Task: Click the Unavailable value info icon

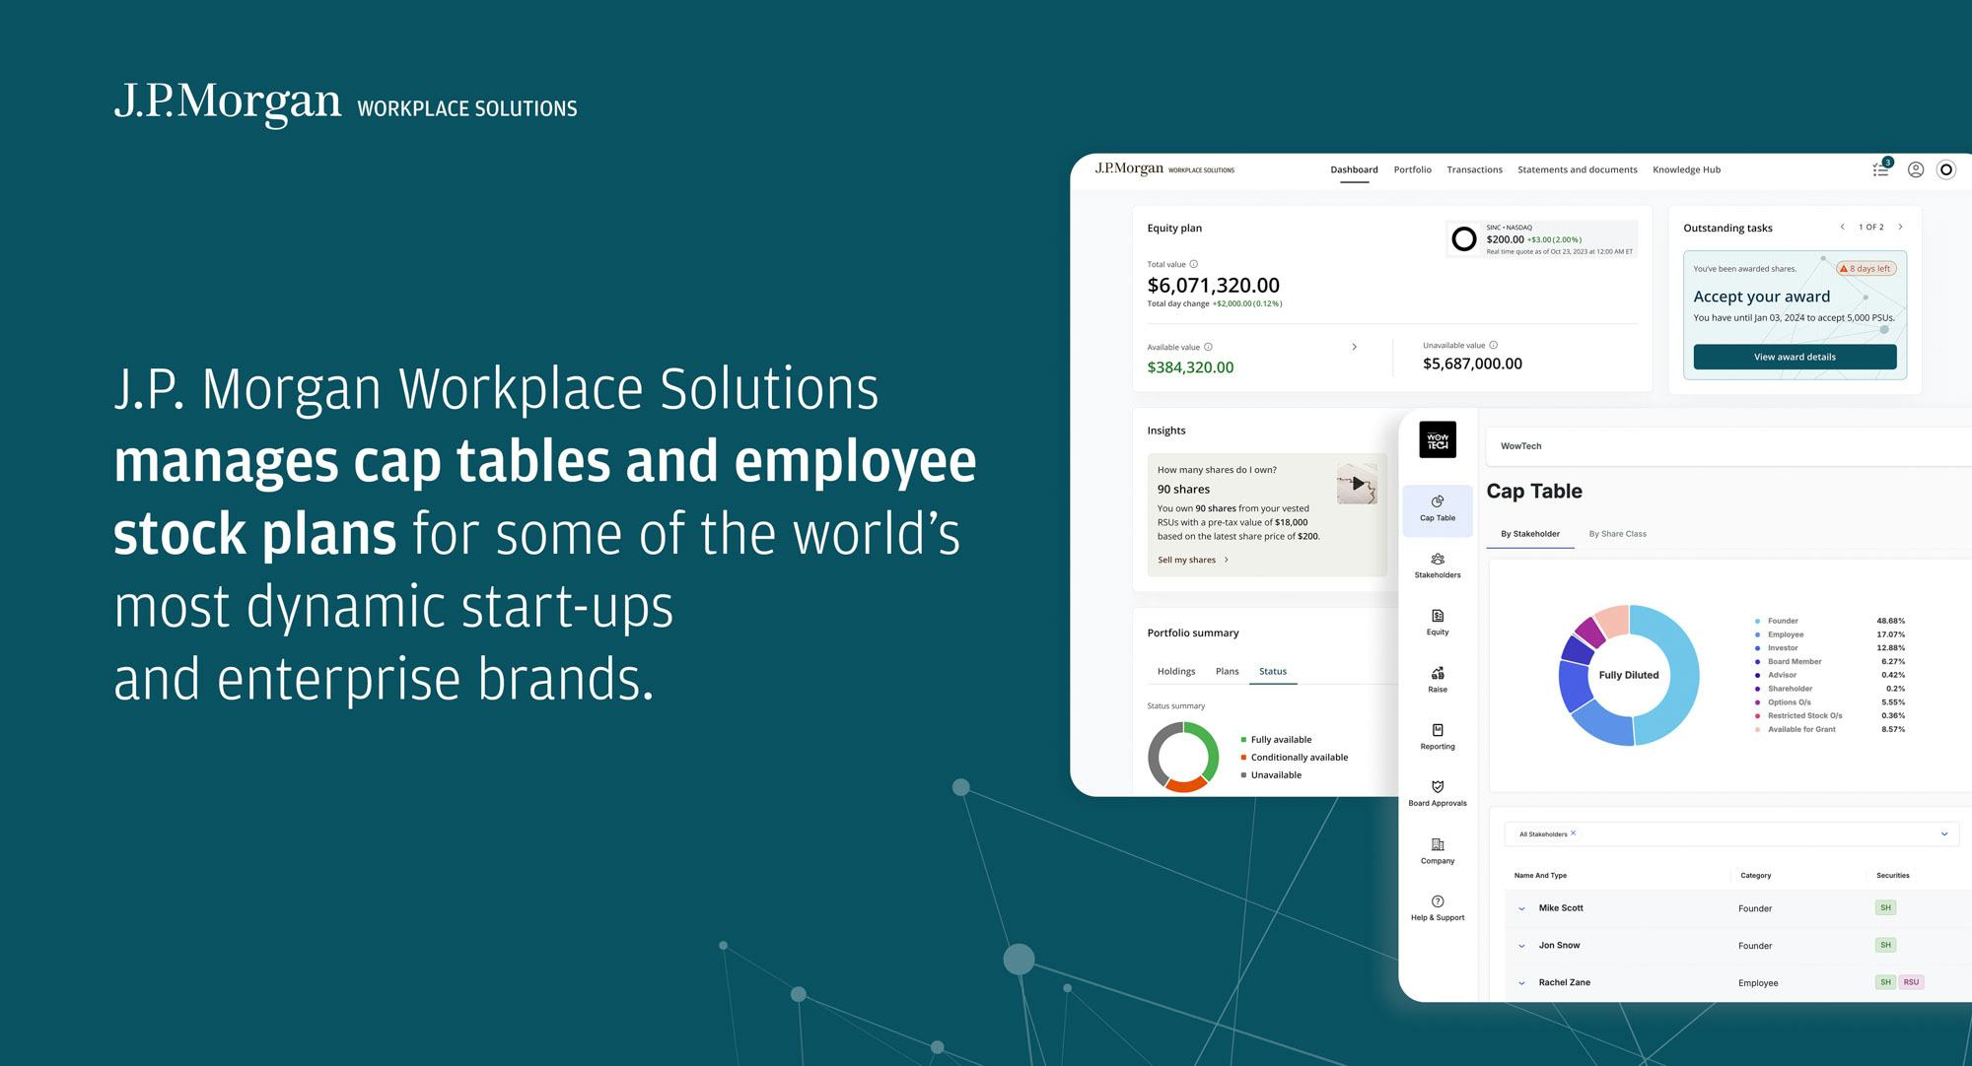Action: point(1493,345)
